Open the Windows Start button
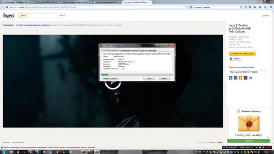The width and height of the screenshot is (274, 154). pyautogui.click(x=3, y=152)
